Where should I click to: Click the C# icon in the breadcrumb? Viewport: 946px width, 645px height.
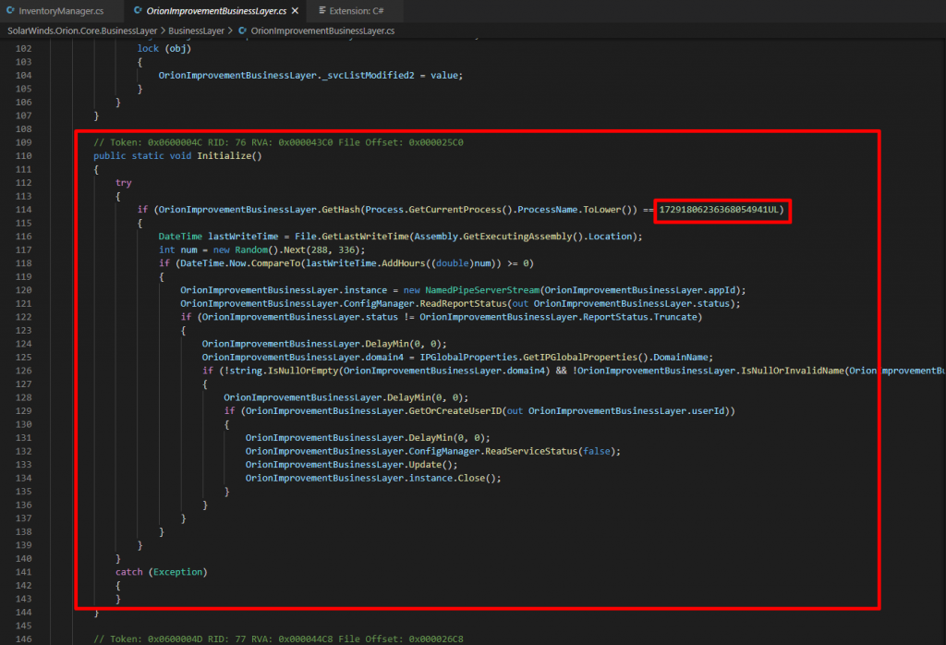(x=243, y=30)
